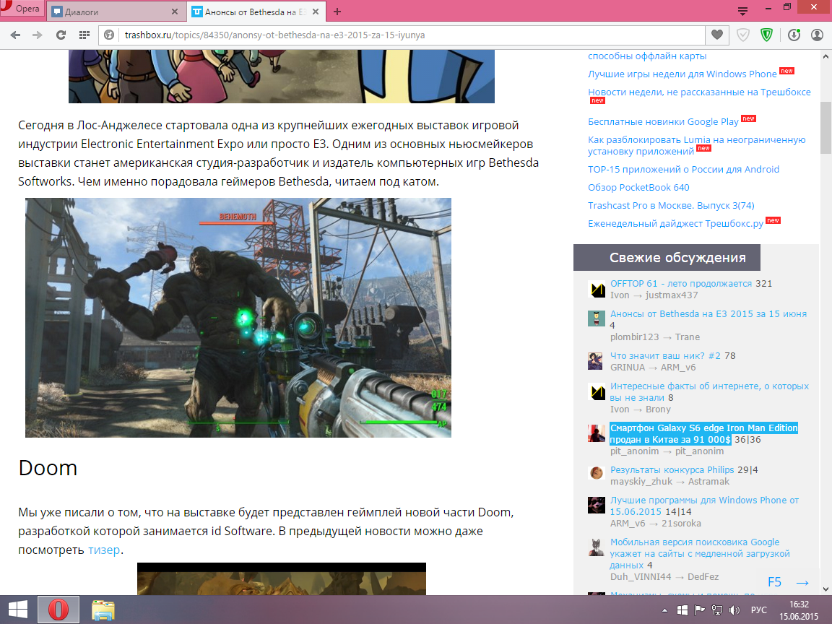Viewport: 832px width, 624px height.
Task: Click the gray shield extension icon
Action: coord(743,35)
